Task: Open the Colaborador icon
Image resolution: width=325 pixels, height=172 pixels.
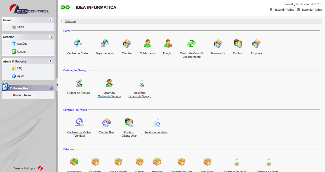Action: point(148,43)
